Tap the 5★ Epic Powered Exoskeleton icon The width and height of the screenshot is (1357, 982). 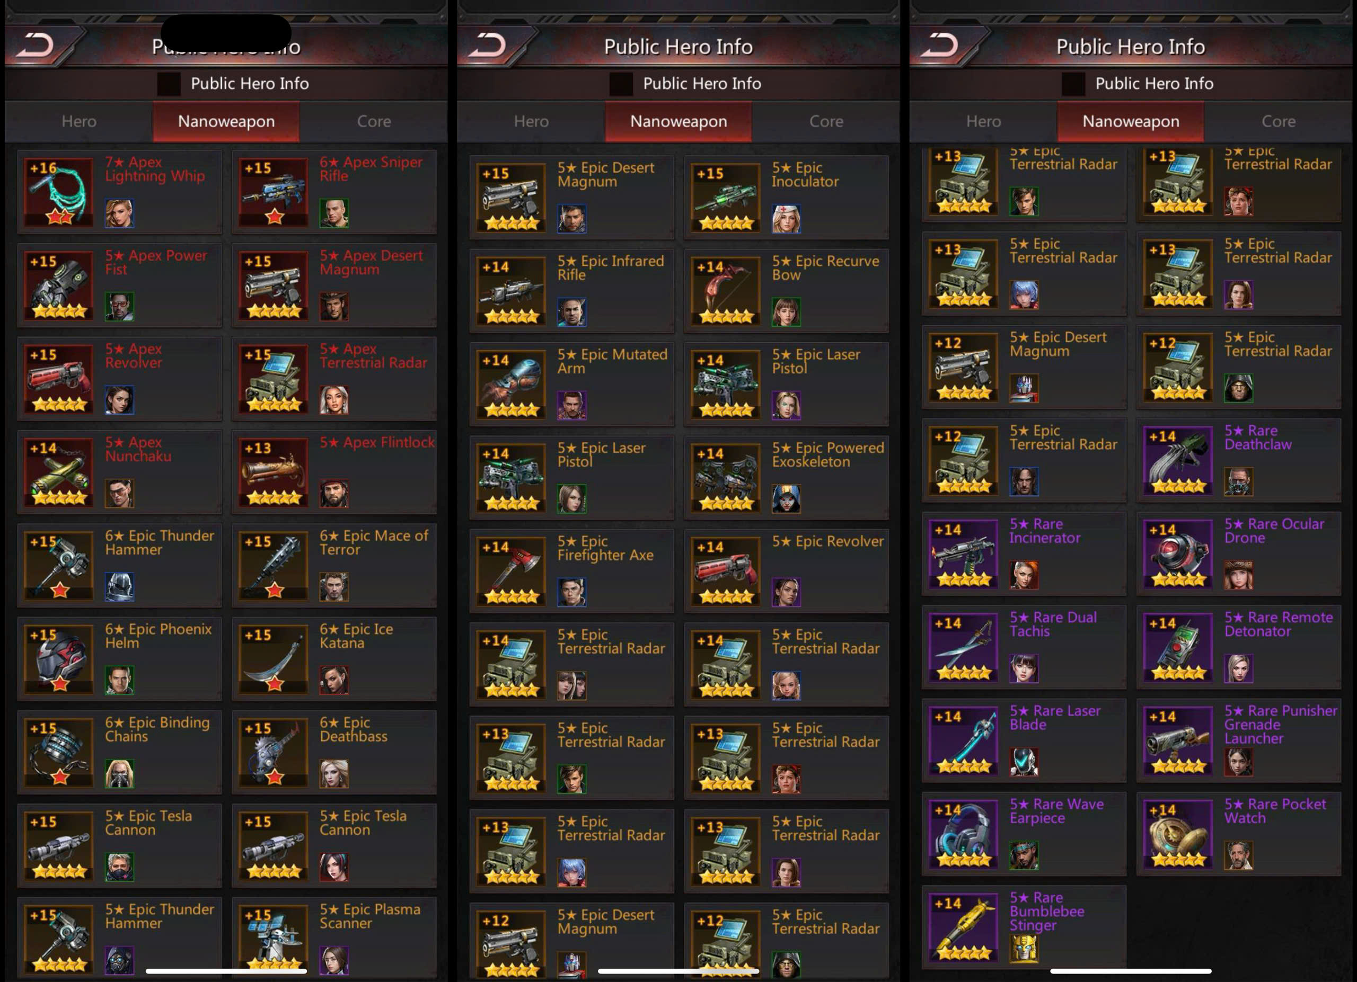point(725,478)
